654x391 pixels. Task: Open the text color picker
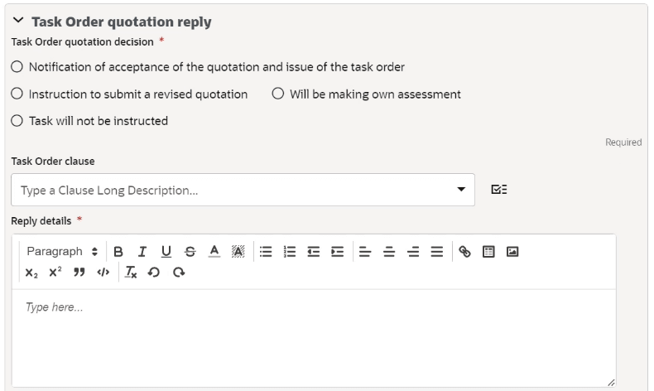point(214,252)
